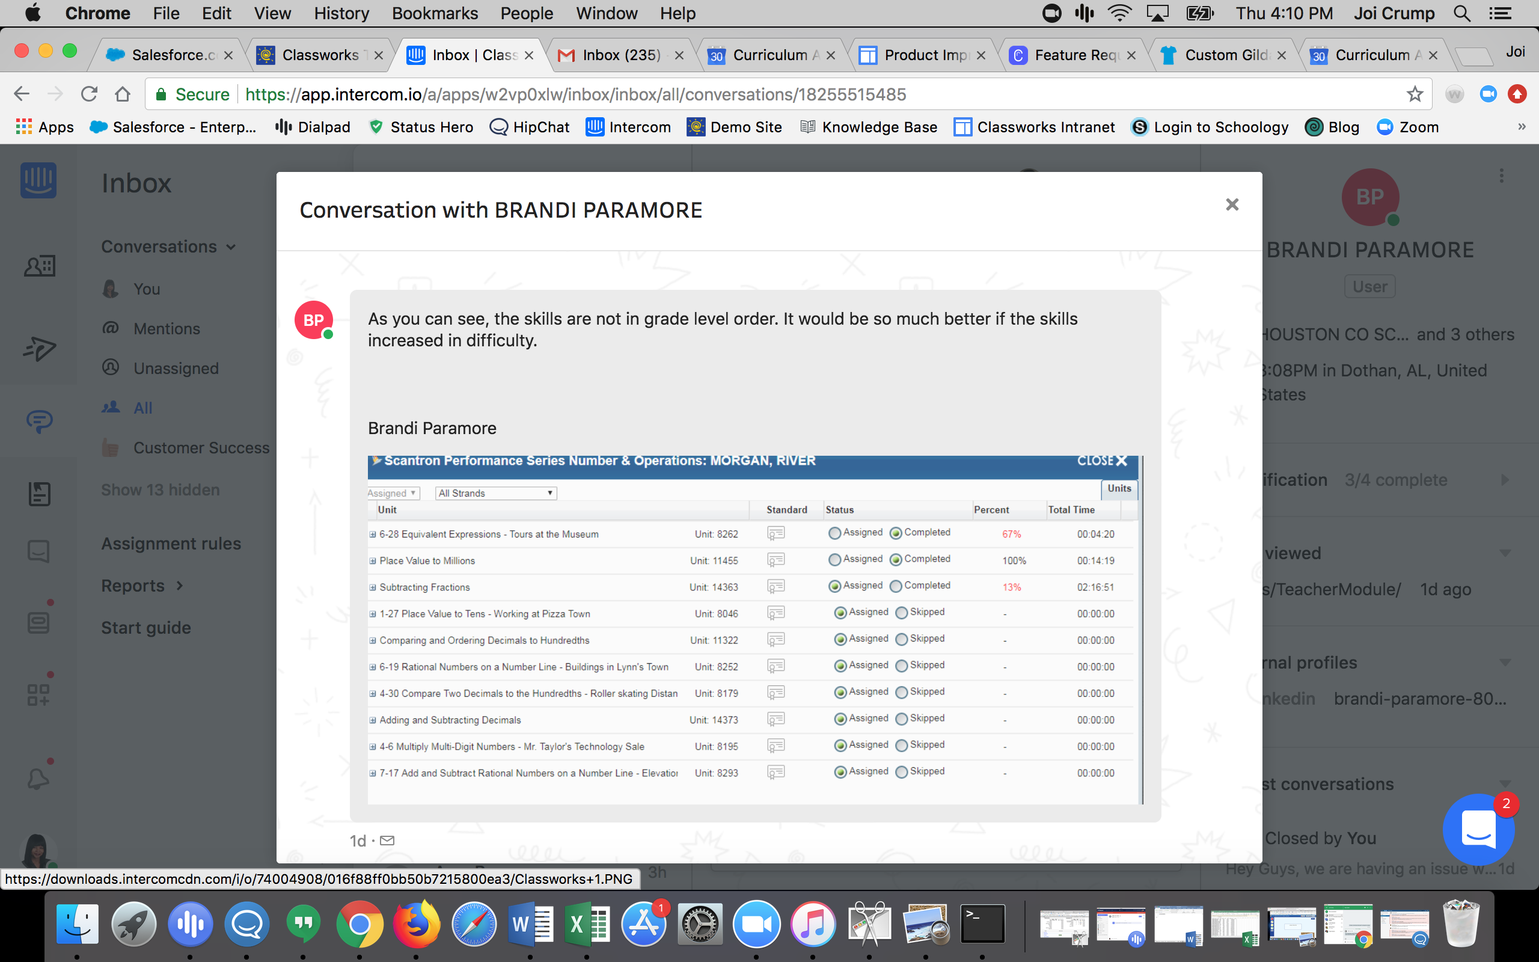Open the History menu in the menu bar
The image size is (1539, 962).
tap(341, 13)
